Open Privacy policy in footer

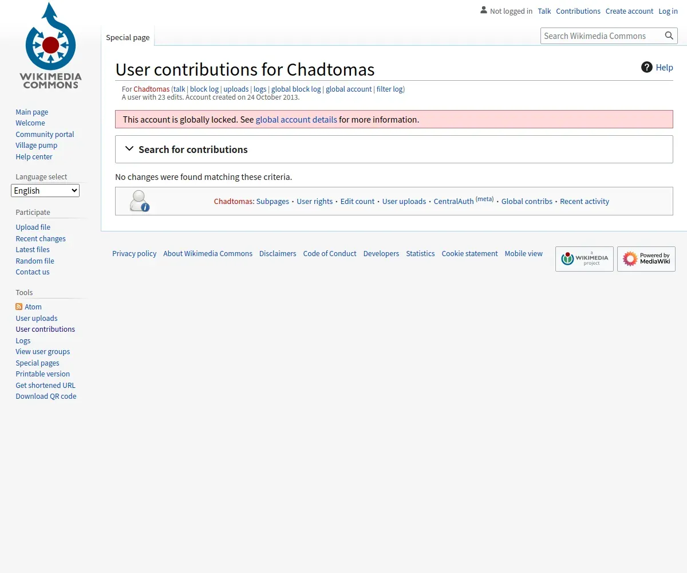click(135, 253)
